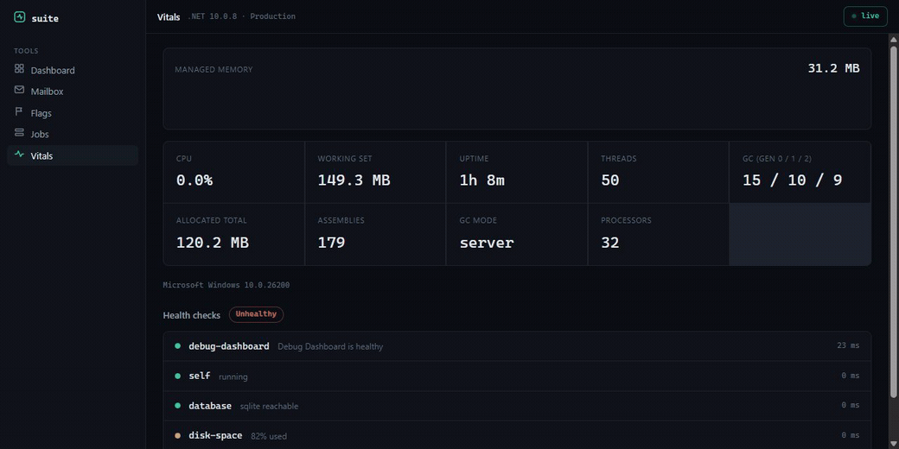Go to Flags in sidebar
This screenshot has height=449, width=899.
[73, 113]
